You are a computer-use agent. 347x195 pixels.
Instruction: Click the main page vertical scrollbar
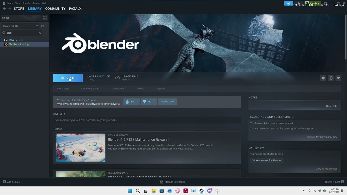click(346, 37)
